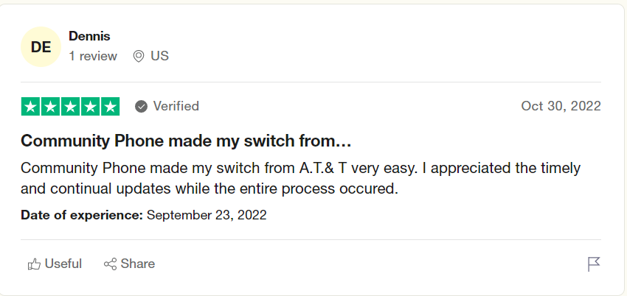Viewport: 627px width, 296px height.
Task: Click the Share icon
Action: coord(110,264)
